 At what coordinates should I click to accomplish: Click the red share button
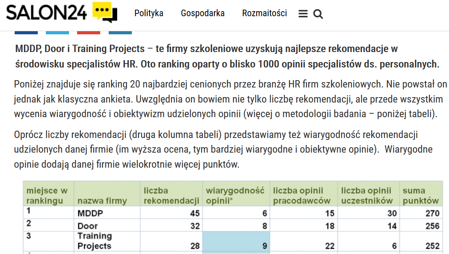89,33
